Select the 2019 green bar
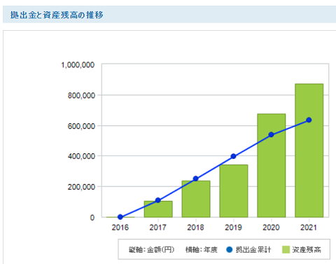This screenshot has height=264, width=336. coord(234,191)
